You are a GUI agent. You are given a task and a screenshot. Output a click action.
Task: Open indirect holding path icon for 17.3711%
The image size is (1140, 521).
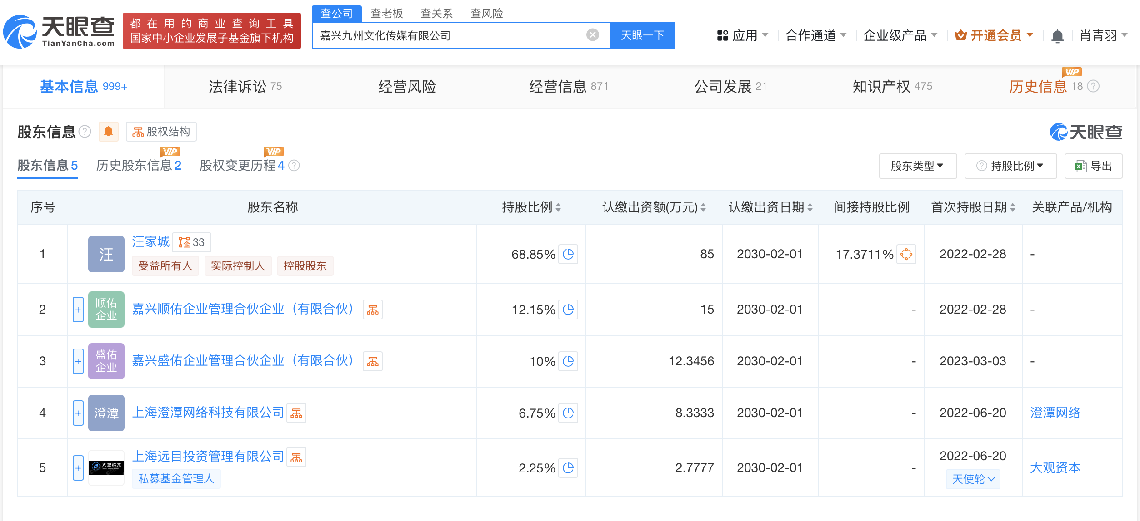906,254
